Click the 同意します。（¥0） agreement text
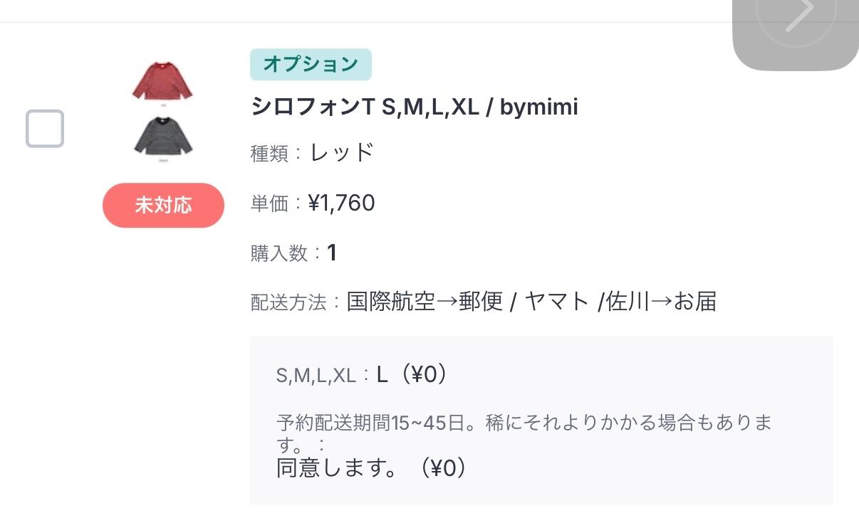This screenshot has width=859, height=513. tap(373, 467)
